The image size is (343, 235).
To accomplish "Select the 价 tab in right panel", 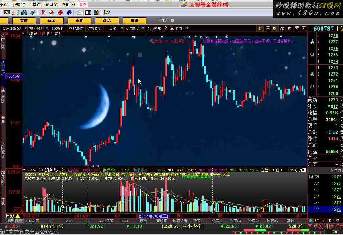I will 324,221.
